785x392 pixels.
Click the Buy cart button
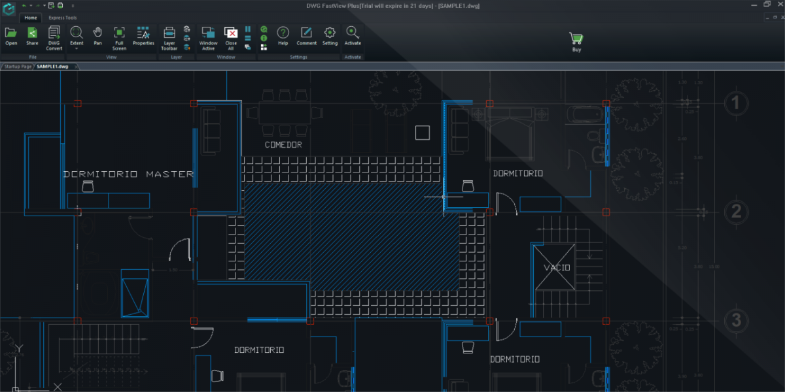pos(576,39)
